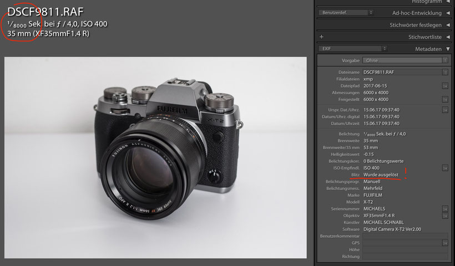Click the GPS input field
The height and width of the screenshot is (266, 455).
[x=402, y=243]
